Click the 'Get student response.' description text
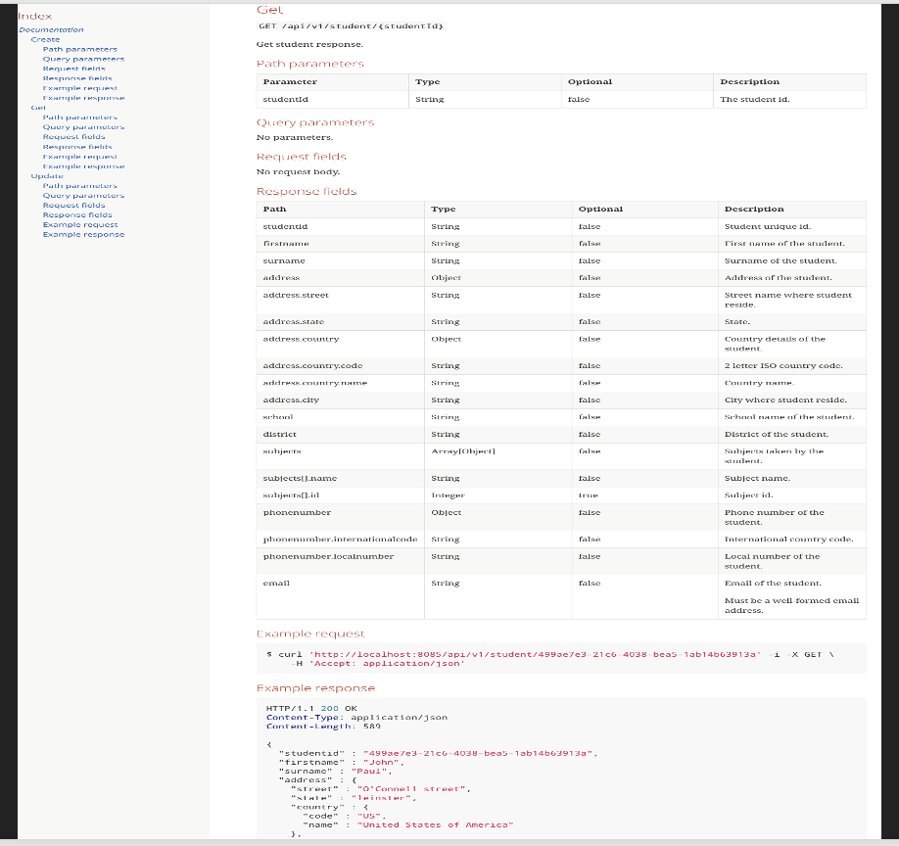899x846 pixels. pyautogui.click(x=309, y=44)
